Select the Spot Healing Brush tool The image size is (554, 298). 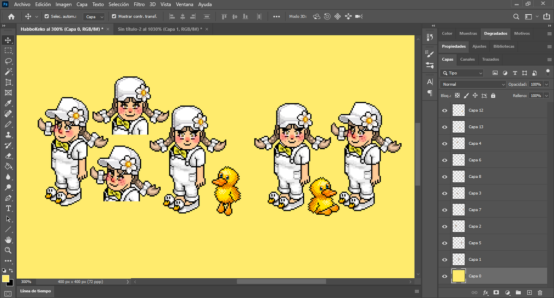coord(8,114)
